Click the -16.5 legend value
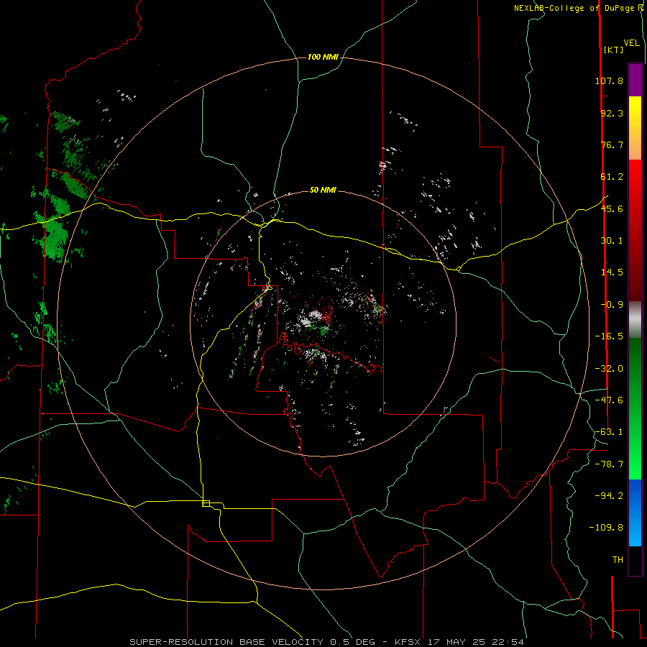Viewport: 647px width, 647px height. click(609, 336)
